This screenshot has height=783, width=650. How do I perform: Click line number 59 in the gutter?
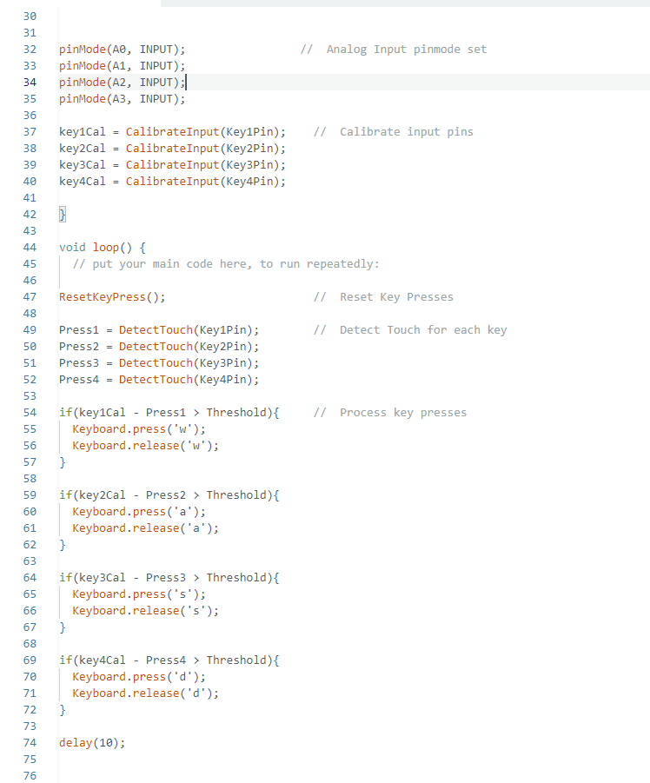30,495
